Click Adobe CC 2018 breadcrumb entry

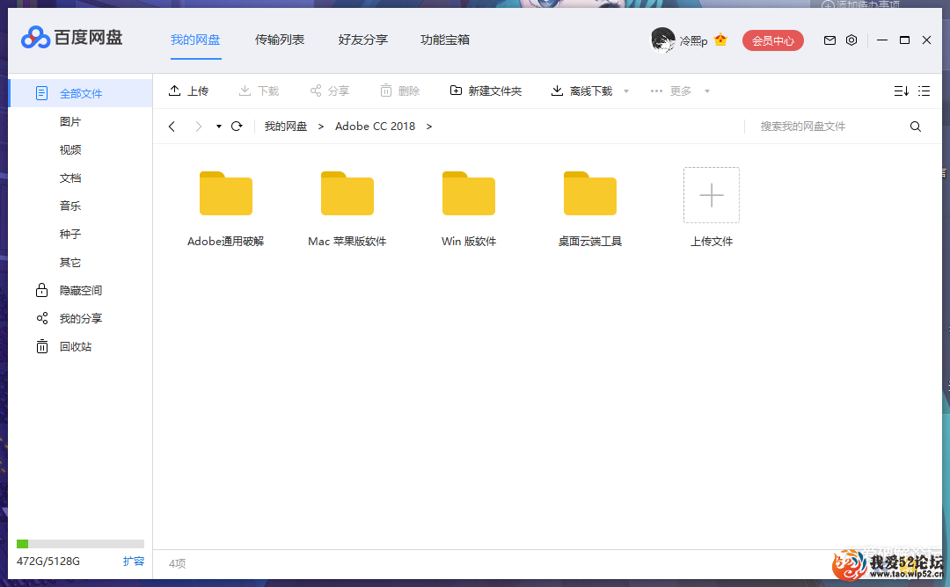pos(375,126)
